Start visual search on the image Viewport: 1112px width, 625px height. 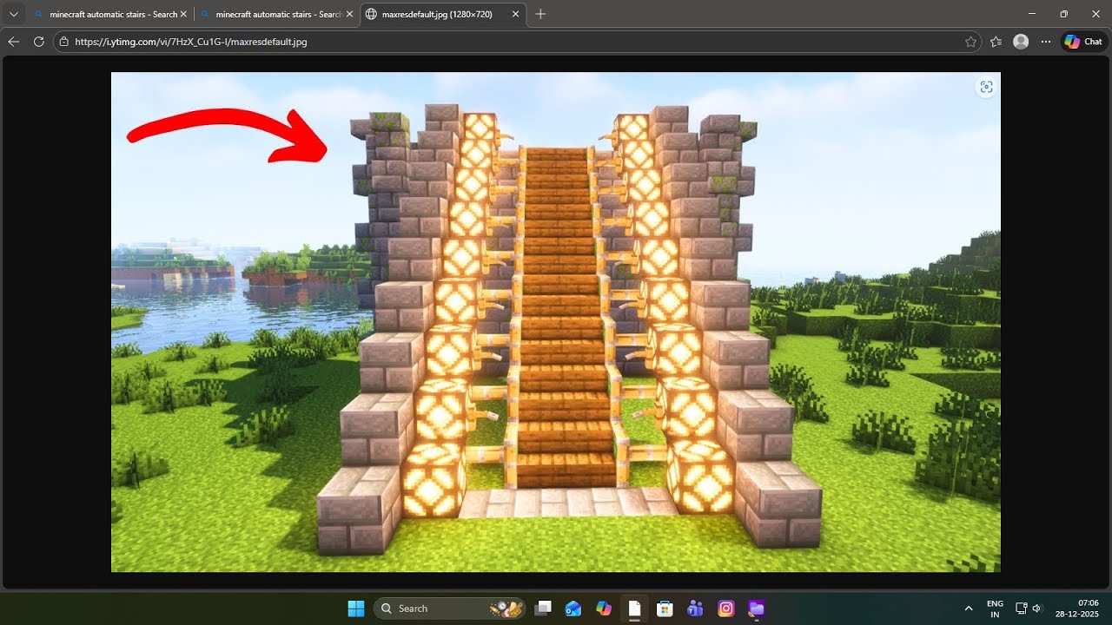(986, 87)
